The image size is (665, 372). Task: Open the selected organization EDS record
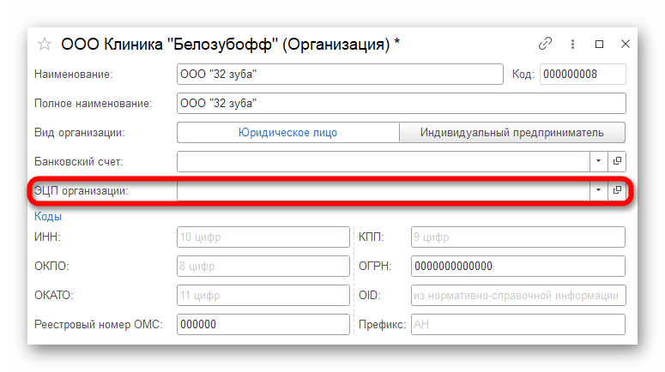(x=617, y=190)
